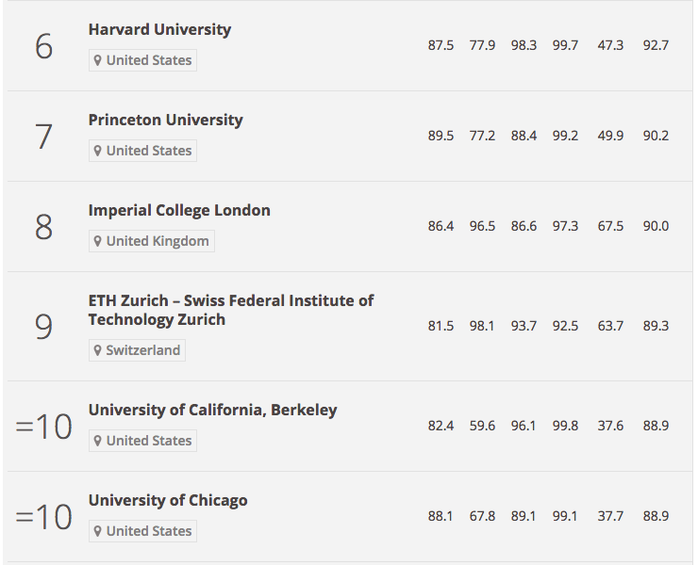The width and height of the screenshot is (698, 565).
Task: Open University of California, Berkeley link
Action: tap(212, 411)
